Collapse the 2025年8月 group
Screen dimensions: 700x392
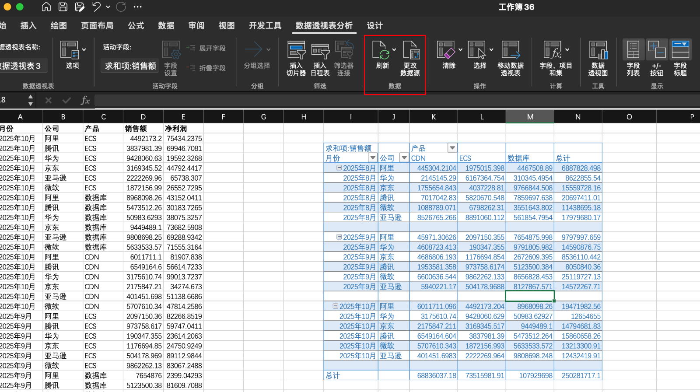(x=339, y=168)
